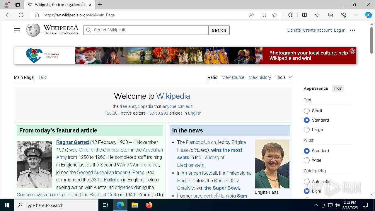Open 6,953,293 articles statistics link
Screen dimensions: 375x211
(159, 113)
